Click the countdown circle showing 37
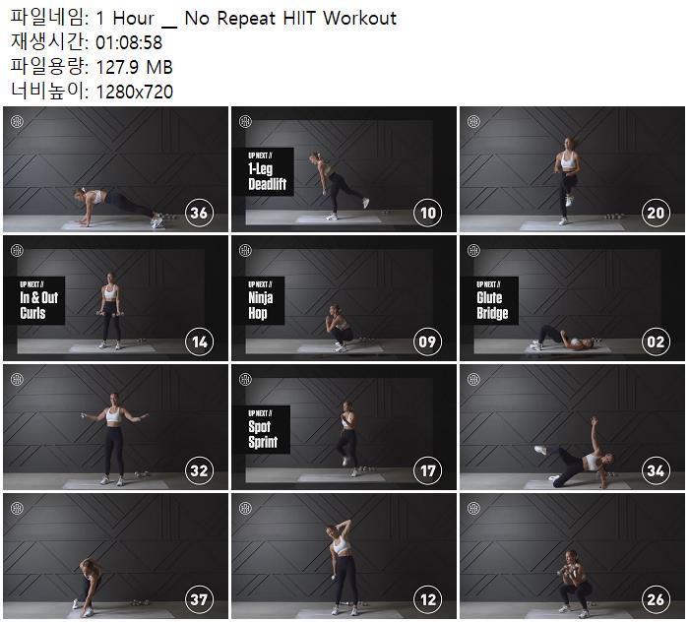 (x=199, y=599)
